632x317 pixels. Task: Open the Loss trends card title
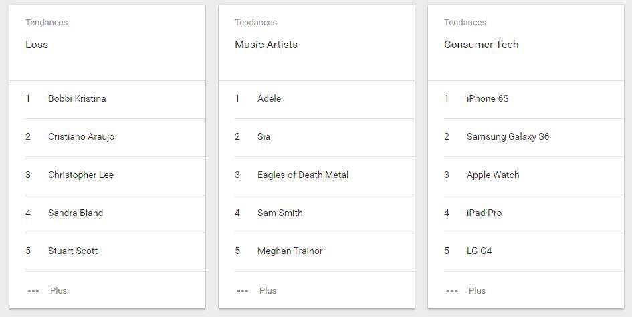click(37, 45)
